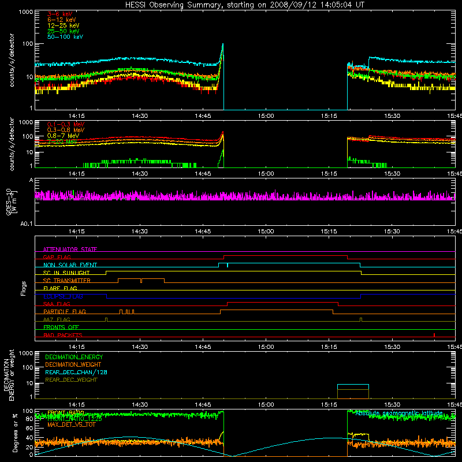Click the BAD_PACKETS flag label

(x=63, y=335)
